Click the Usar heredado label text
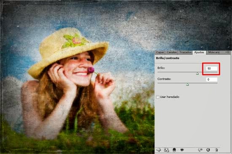Viewport: 232px width, 154px height. coord(170,97)
